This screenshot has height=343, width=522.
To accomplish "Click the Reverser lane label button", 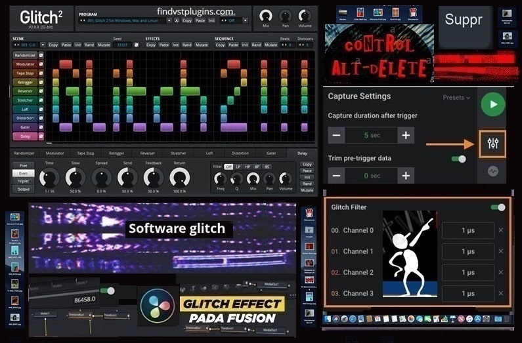I will (x=25, y=91).
